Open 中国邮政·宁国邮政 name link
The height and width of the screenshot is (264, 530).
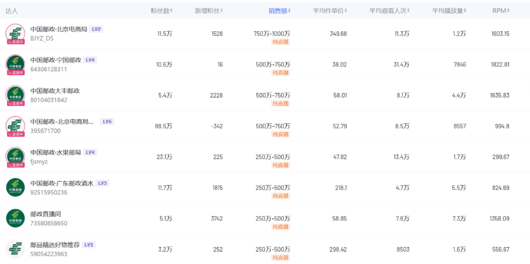pyautogui.click(x=56, y=60)
